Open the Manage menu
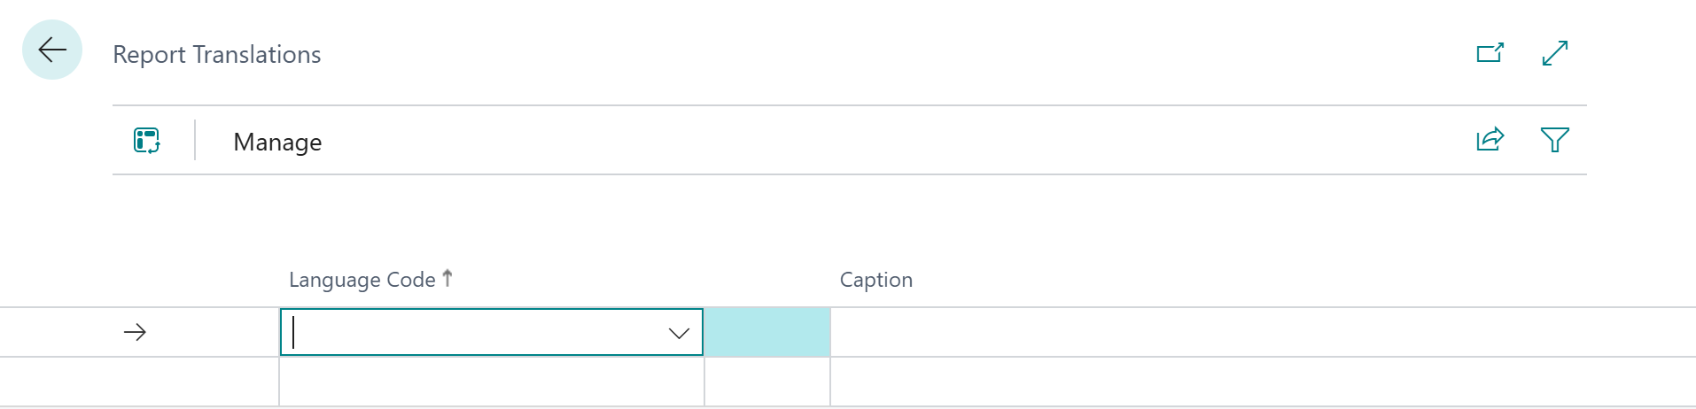1696x409 pixels. click(x=277, y=143)
